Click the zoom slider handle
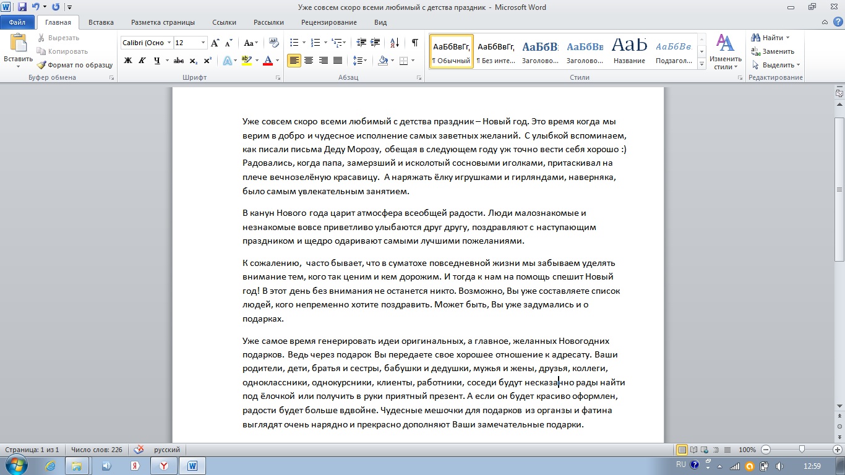This screenshot has height=475, width=845. pyautogui.click(x=802, y=450)
